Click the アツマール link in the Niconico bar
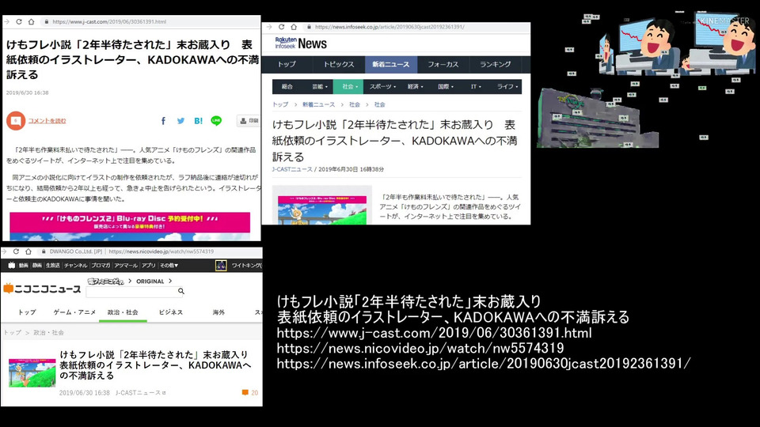760x427 pixels. point(126,266)
